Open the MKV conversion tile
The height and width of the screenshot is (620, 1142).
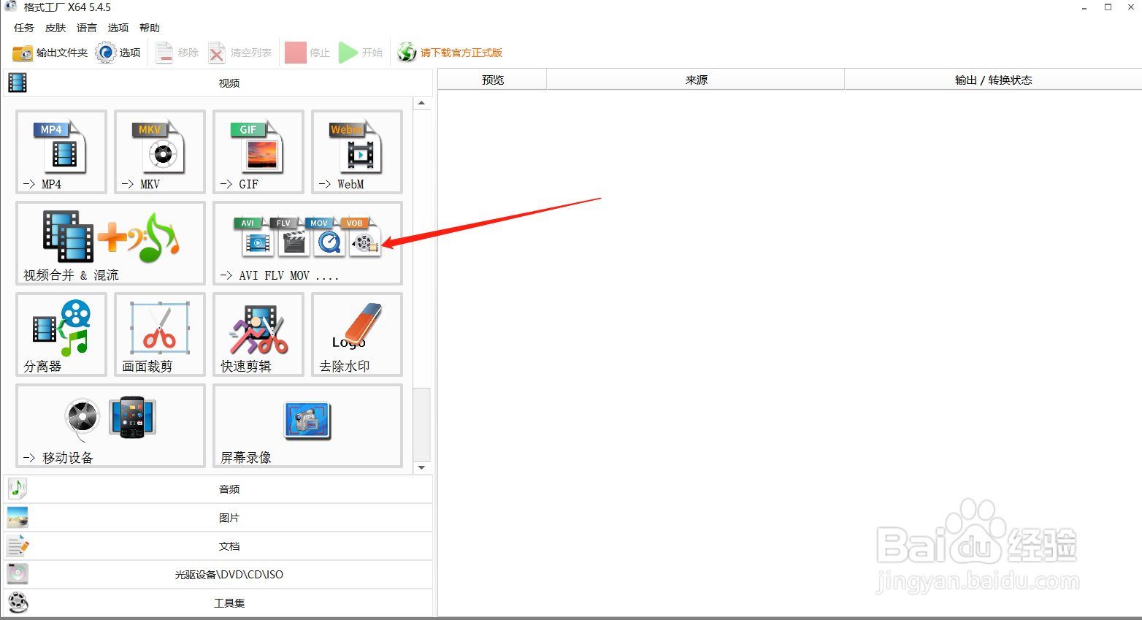160,152
